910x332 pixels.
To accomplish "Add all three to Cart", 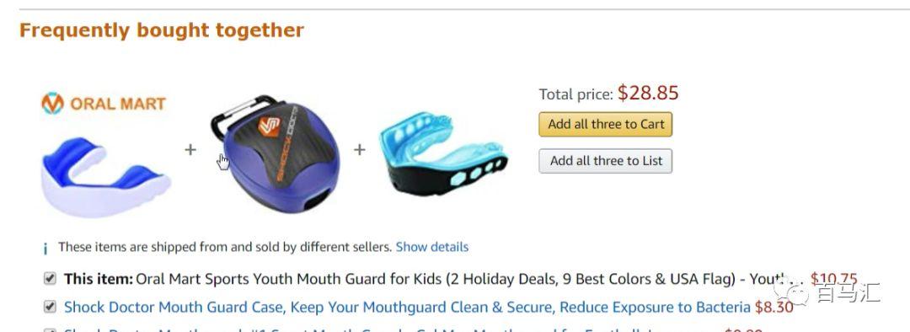I will click(605, 124).
